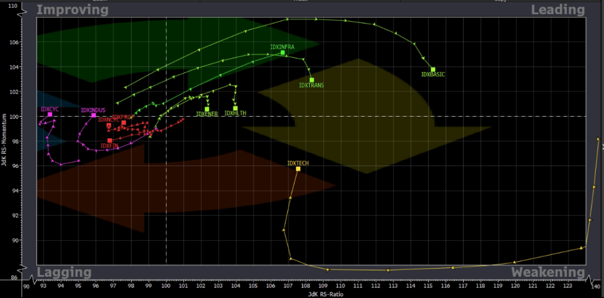Select the IDXPROP red square marker
This screenshot has height=298, width=604.
pos(124,122)
